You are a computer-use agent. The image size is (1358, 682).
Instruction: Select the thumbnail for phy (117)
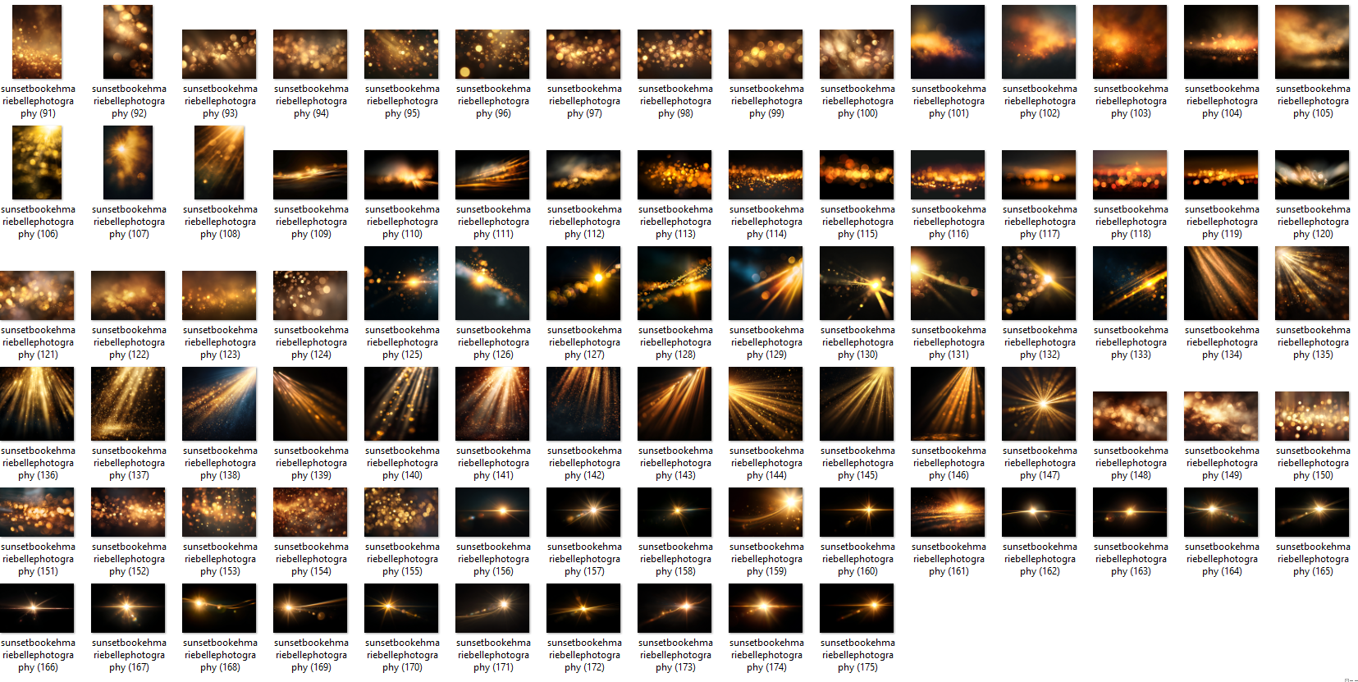click(x=1039, y=175)
